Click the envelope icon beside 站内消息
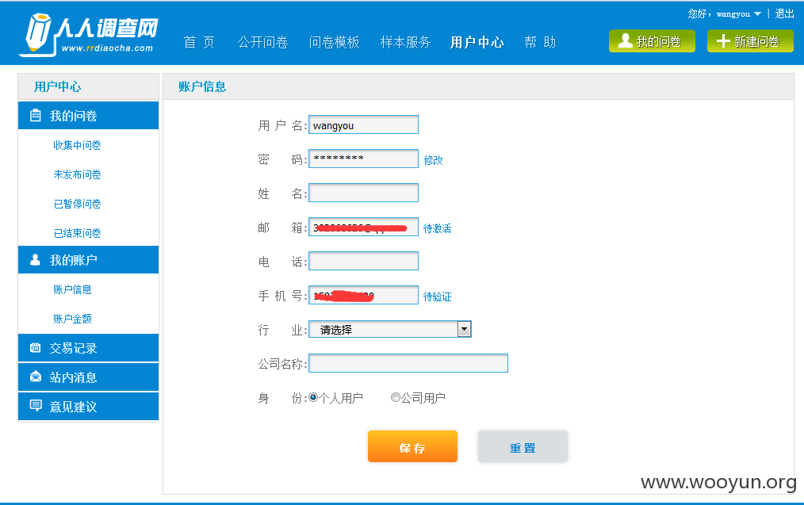Viewport: 804px width, 505px height. [36, 377]
